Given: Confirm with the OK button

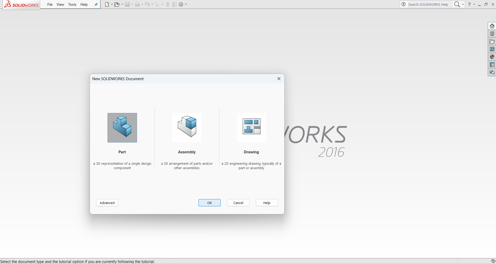Looking at the screenshot, I should click(210, 203).
